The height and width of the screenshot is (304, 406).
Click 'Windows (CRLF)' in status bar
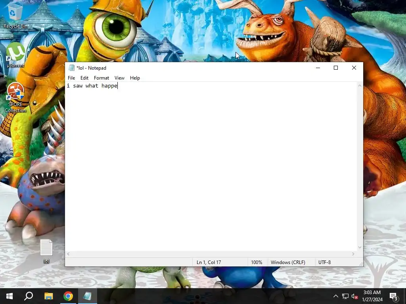tap(288, 262)
